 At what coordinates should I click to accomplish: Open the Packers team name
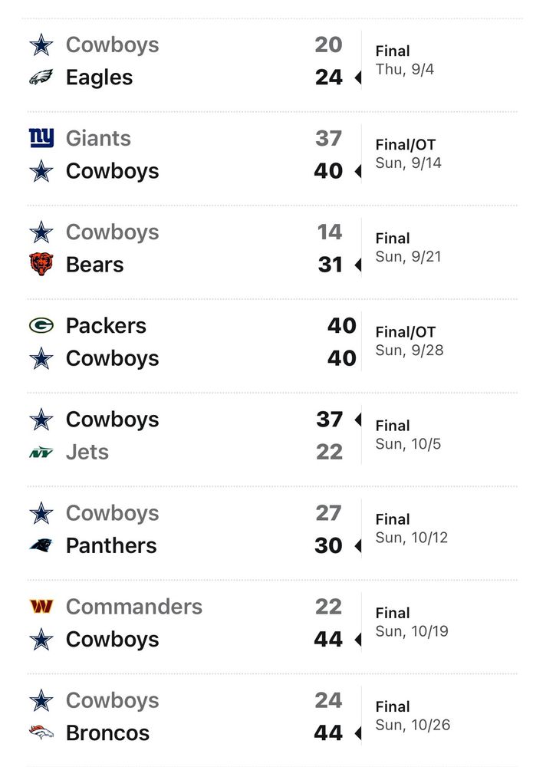[x=106, y=326]
